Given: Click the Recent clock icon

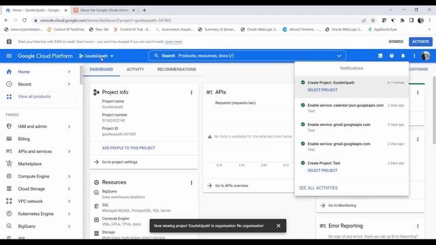Looking at the screenshot, I should pyautogui.click(x=9, y=84).
